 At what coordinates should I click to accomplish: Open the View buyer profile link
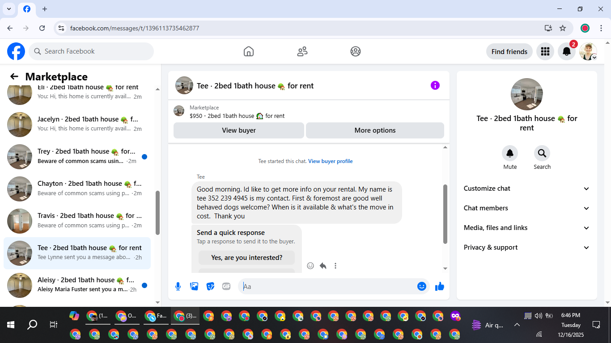point(331,161)
